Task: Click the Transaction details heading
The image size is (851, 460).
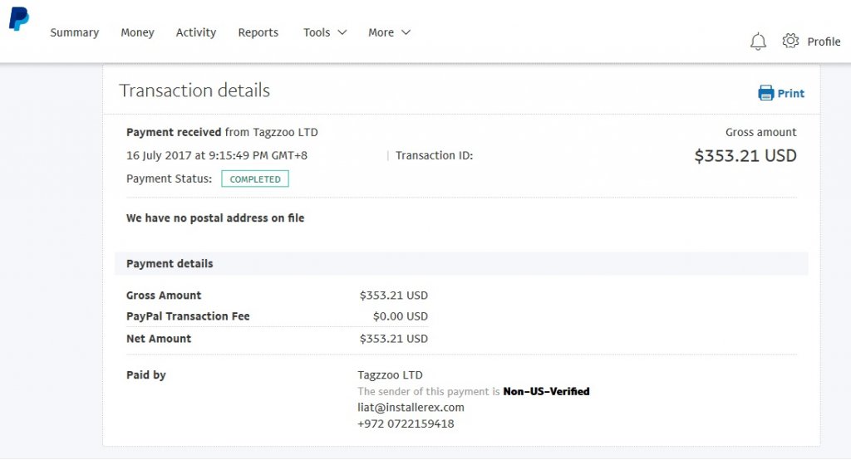Action: pos(194,91)
